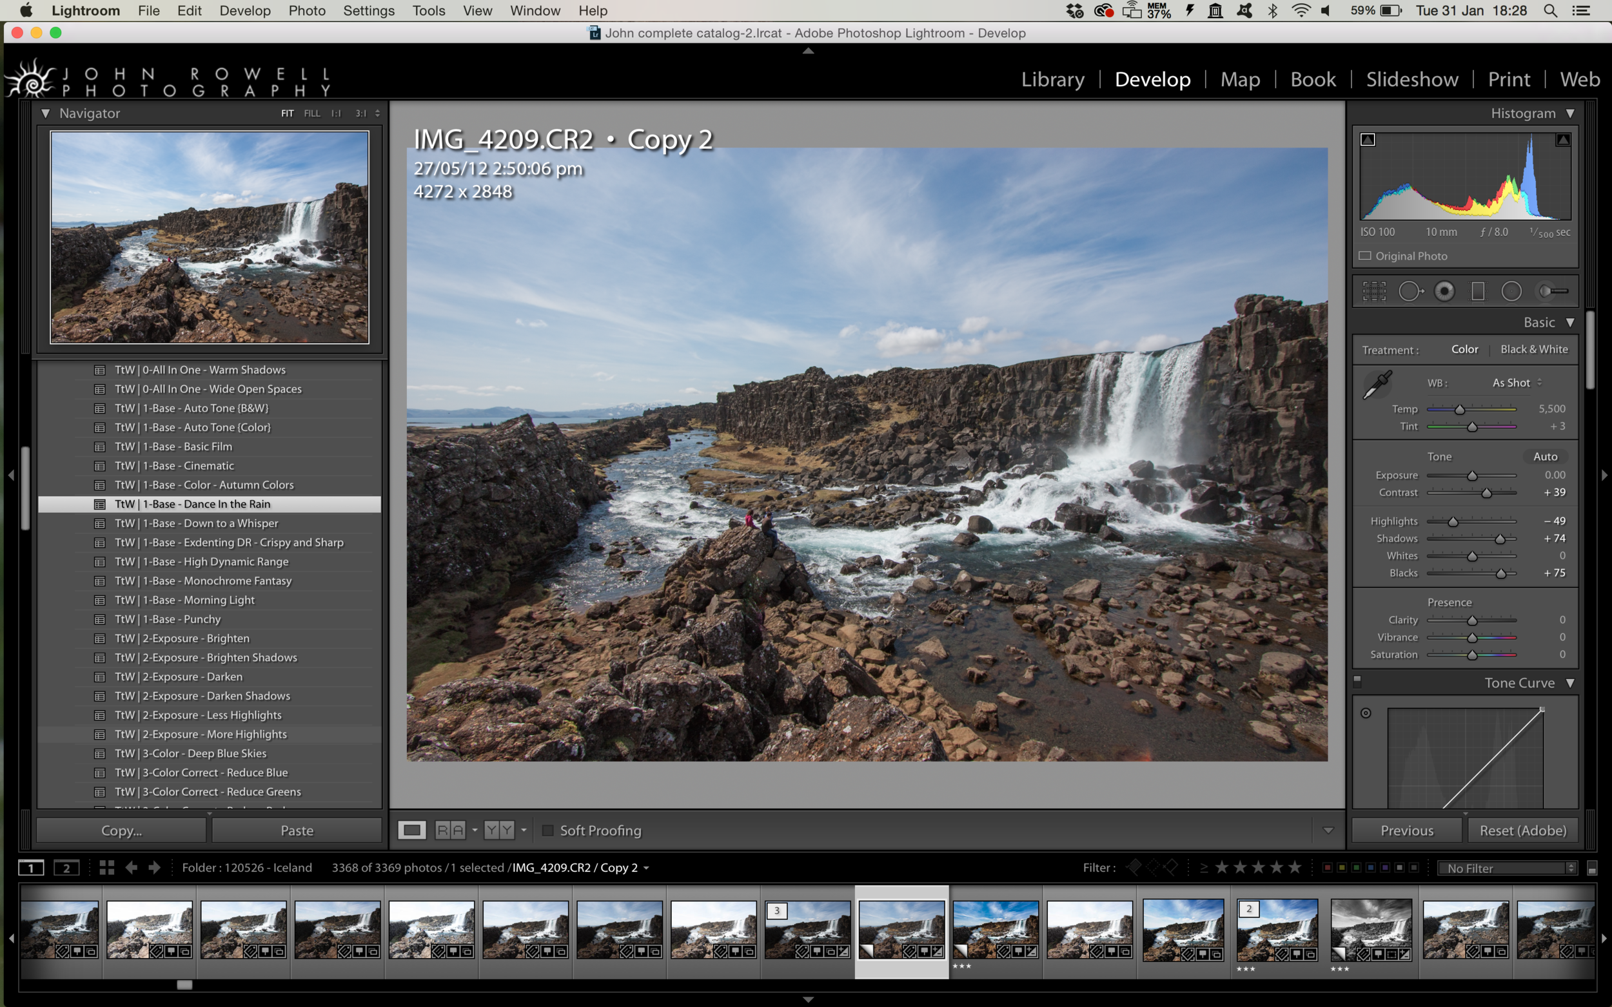Open macOS Spotlight search
This screenshot has width=1612, height=1007.
1551,11
